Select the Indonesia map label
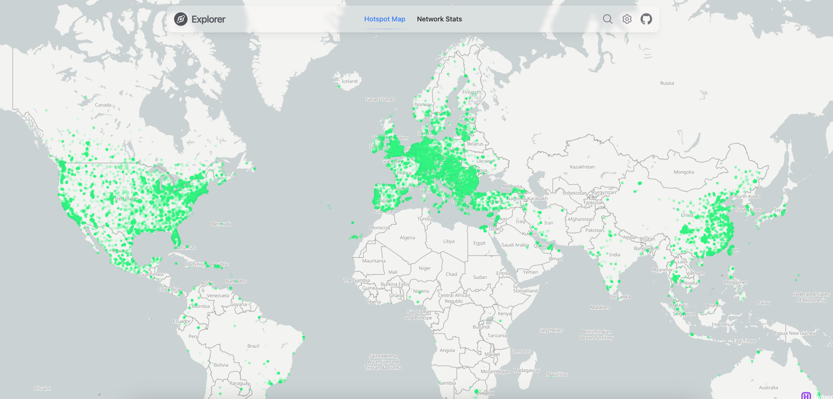Viewport: 833px width, 399px height. point(722,325)
